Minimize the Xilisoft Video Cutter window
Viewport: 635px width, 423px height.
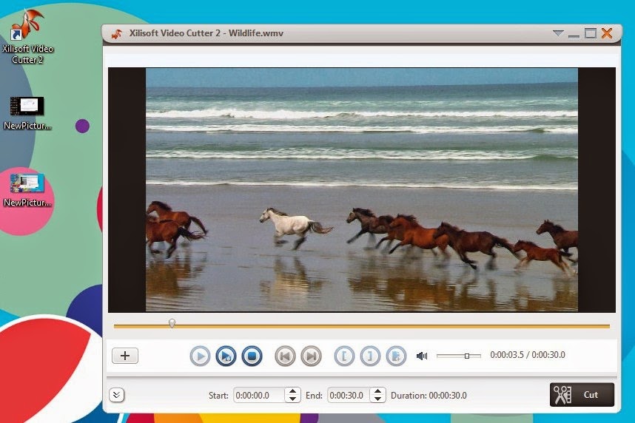coord(574,35)
